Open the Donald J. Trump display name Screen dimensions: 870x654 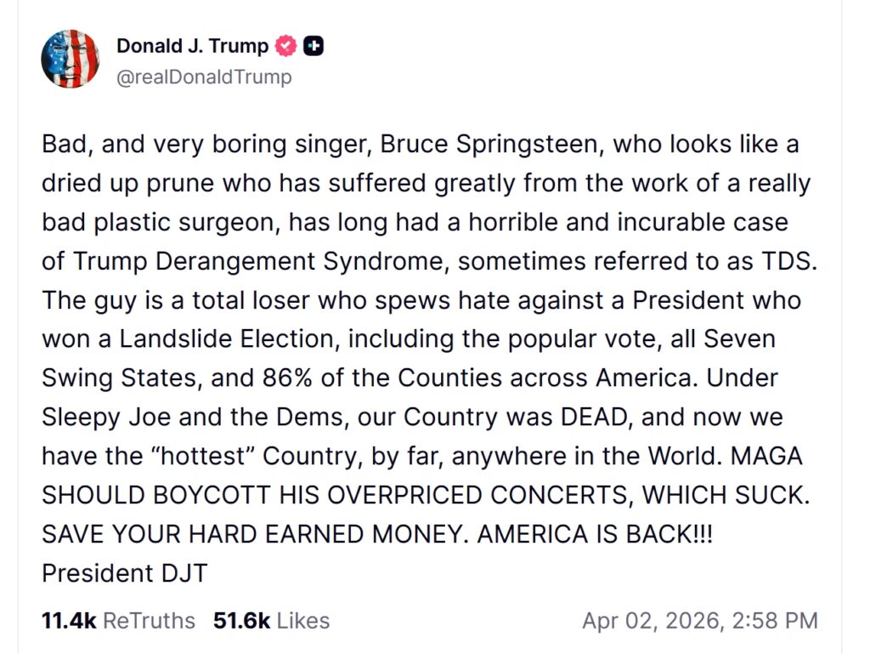click(x=192, y=46)
